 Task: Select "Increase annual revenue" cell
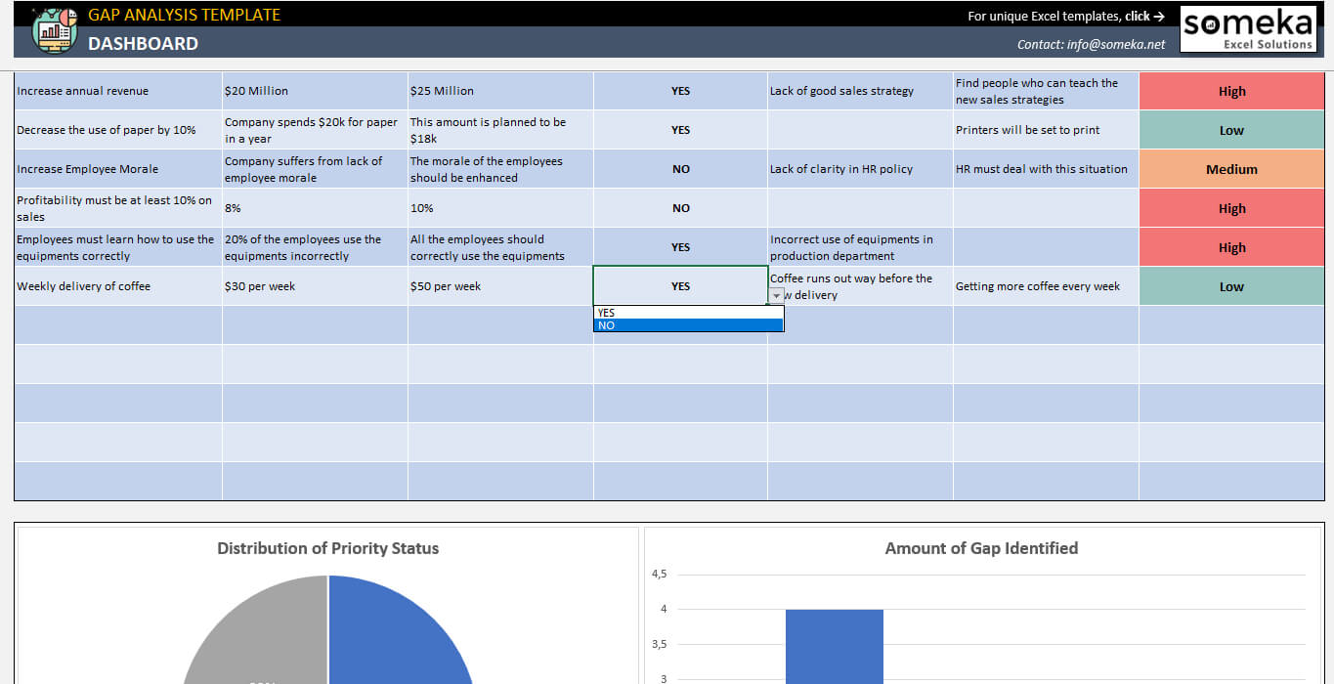pyautogui.click(x=118, y=91)
